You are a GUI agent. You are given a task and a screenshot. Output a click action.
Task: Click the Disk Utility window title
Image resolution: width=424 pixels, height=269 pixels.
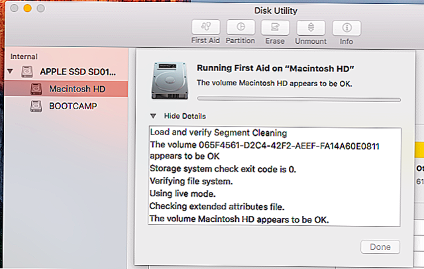(276, 11)
